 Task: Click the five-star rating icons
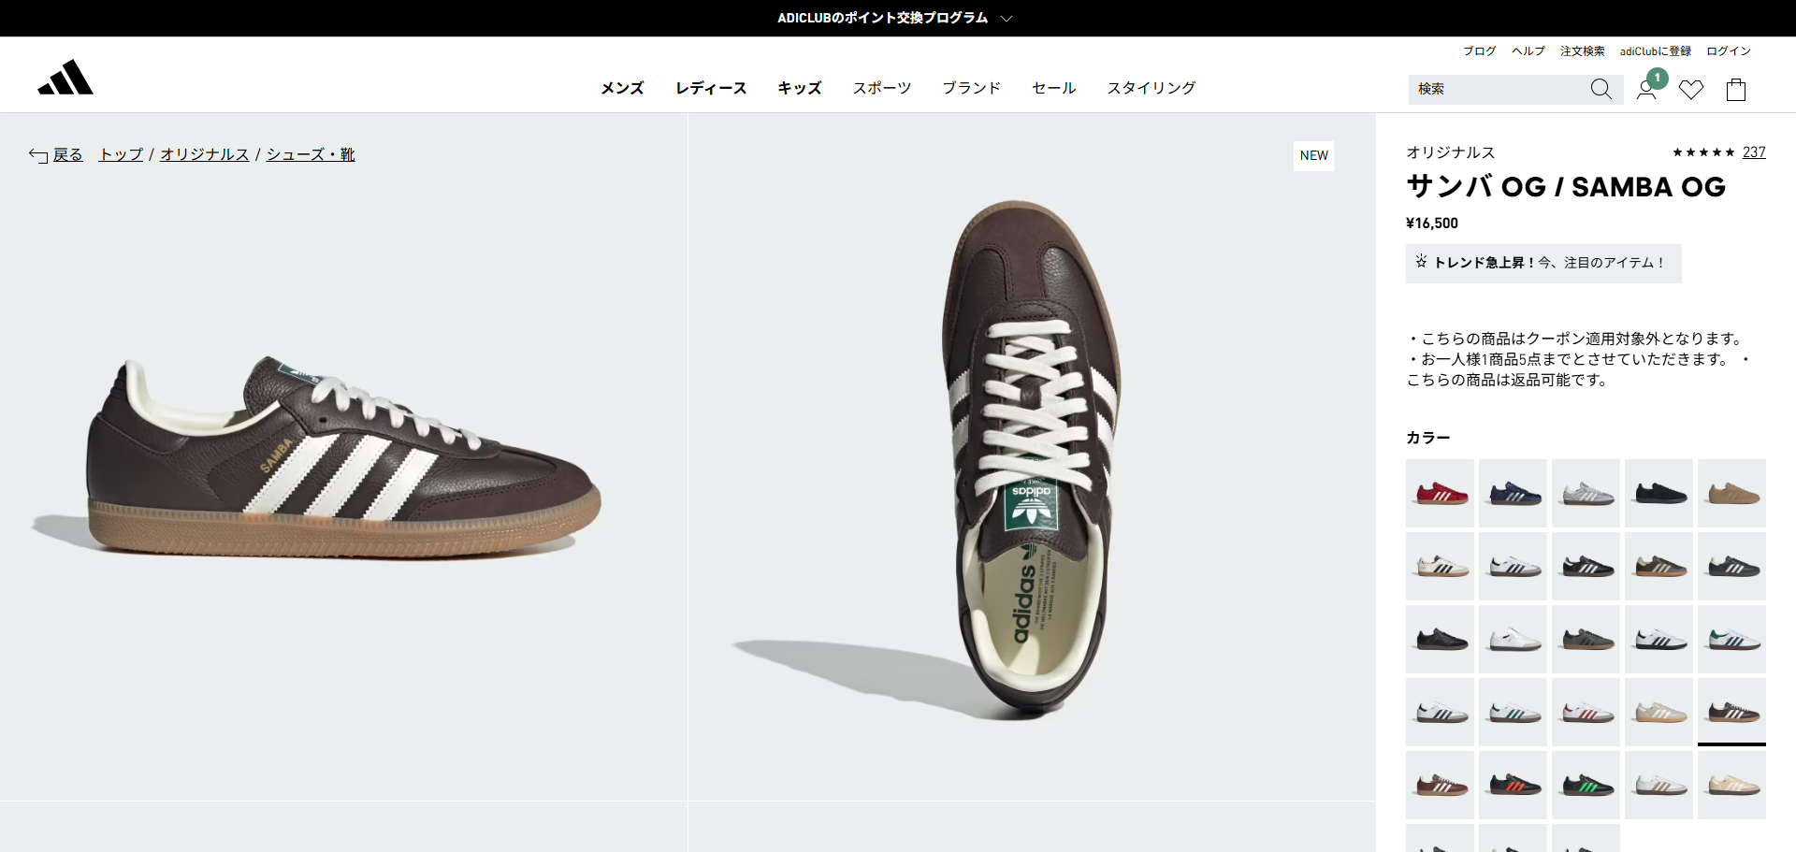coord(1703,152)
